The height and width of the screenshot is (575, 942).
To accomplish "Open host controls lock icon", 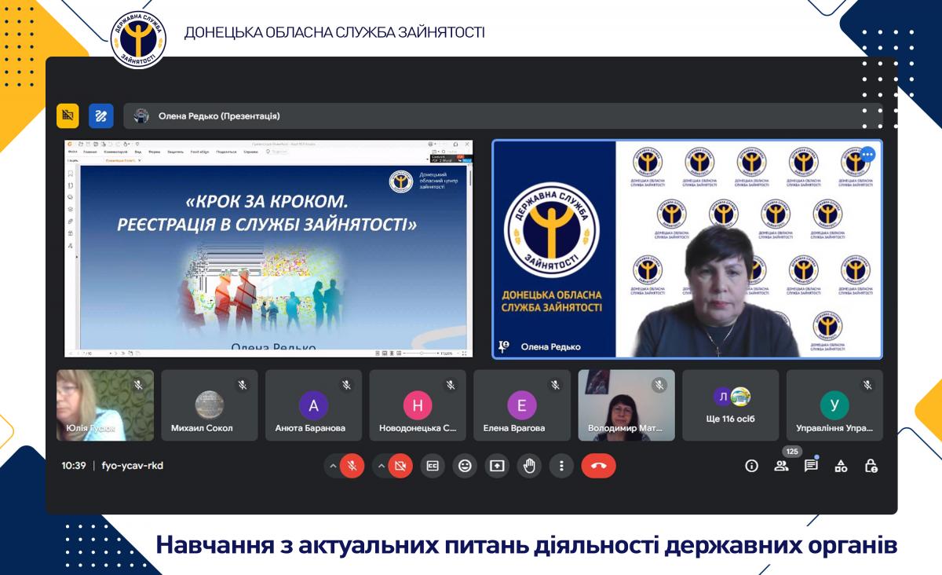I will [871, 466].
